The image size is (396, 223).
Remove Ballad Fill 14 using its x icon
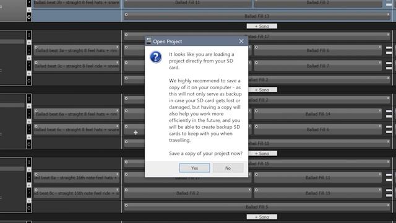click(x=379, y=111)
